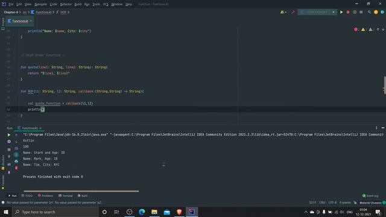
Task: Show hidden system tray icons chevron
Action: click(x=306, y=212)
